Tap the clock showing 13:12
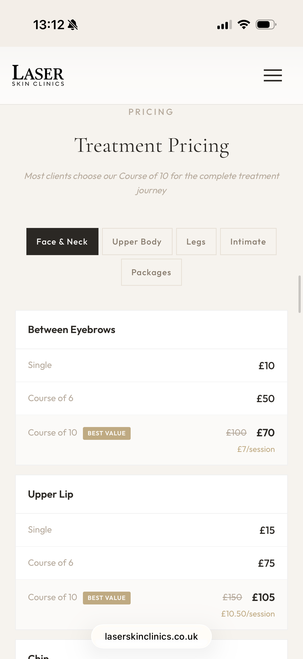303x659 pixels. click(x=48, y=24)
